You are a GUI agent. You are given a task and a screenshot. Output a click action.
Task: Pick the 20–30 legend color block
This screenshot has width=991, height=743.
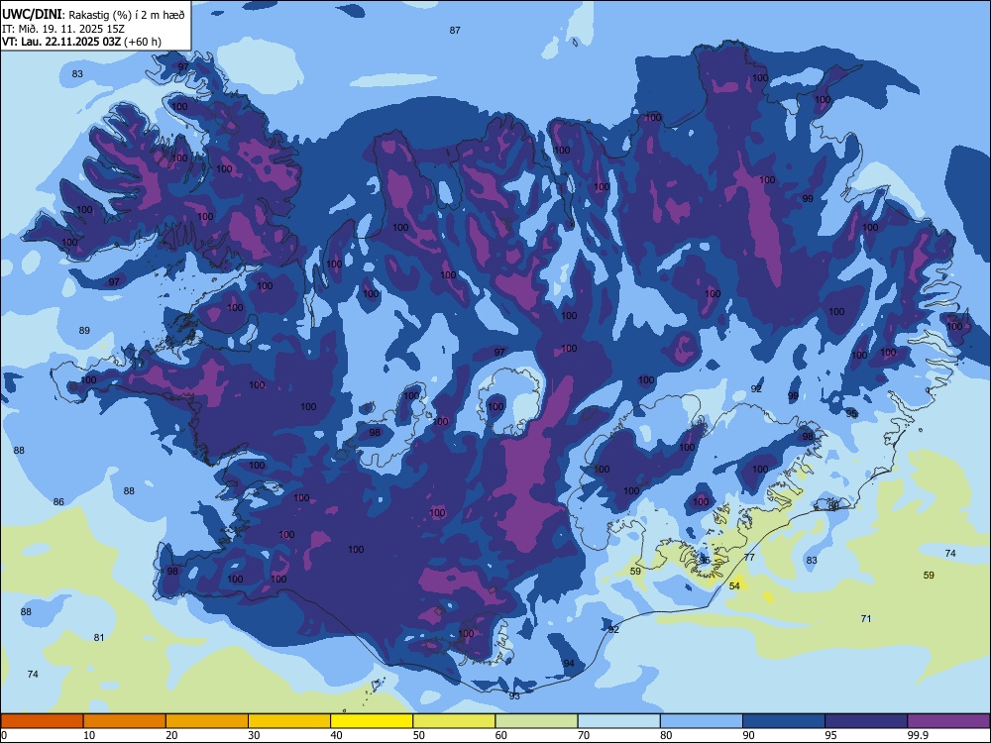207,721
